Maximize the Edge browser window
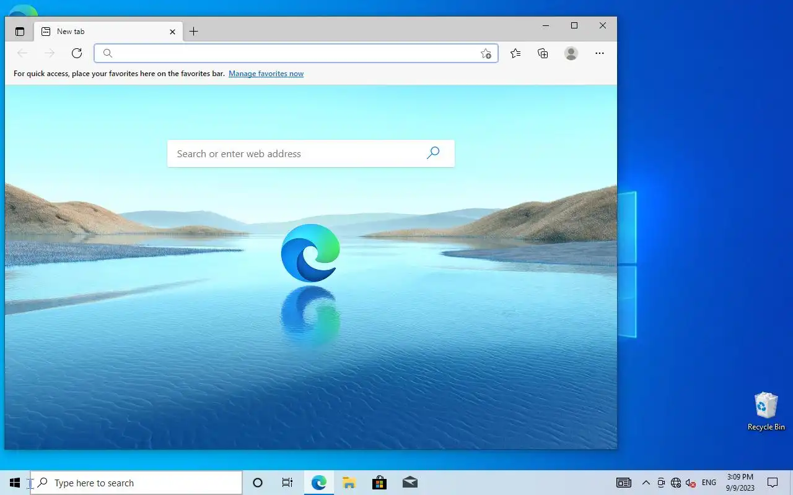Viewport: 793px width, 495px height. [x=574, y=26]
